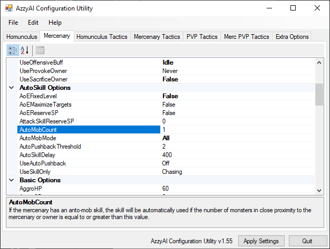Edit the AggroHP value 60
This screenshot has width=330, height=249.
(238, 189)
